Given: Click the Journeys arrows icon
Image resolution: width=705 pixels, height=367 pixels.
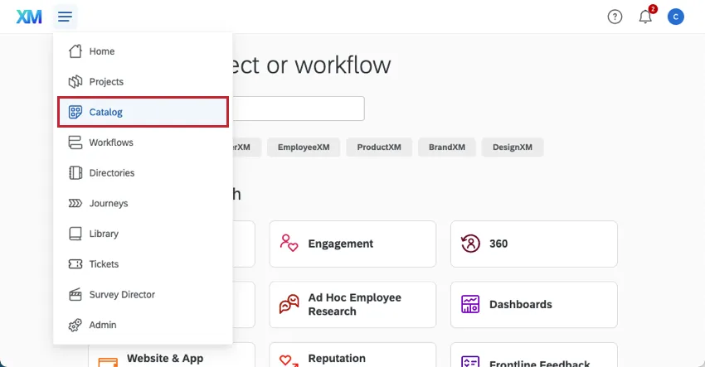Looking at the screenshot, I should click(x=75, y=203).
